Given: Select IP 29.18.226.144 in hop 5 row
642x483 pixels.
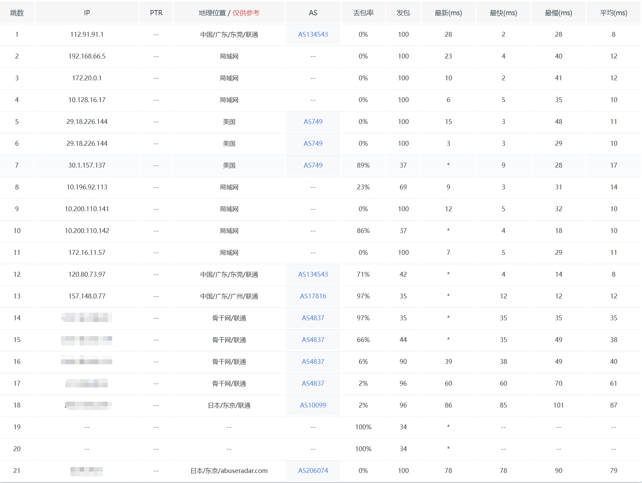Looking at the screenshot, I should click(x=87, y=122).
